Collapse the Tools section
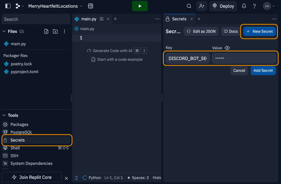This screenshot has width=281, height=184. pyautogui.click(x=4, y=115)
